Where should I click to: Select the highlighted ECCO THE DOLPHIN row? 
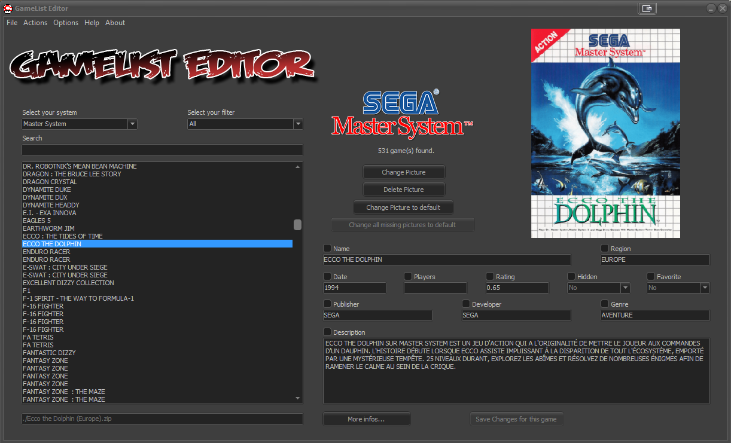click(x=157, y=244)
